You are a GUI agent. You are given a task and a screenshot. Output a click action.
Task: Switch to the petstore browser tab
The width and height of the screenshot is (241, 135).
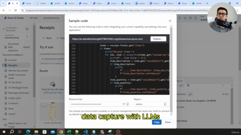tap(140, 3)
